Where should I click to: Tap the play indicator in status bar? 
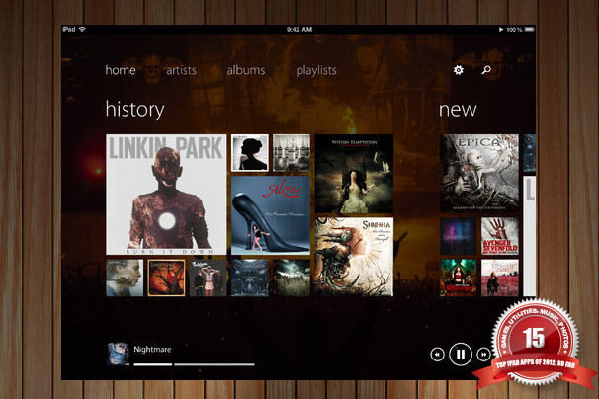[501, 29]
